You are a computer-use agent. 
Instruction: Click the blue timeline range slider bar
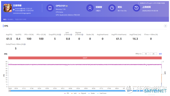tap(85, 91)
